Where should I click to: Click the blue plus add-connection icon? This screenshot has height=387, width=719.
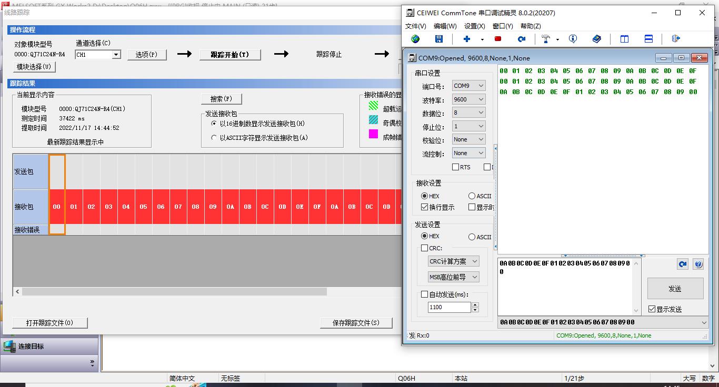pos(466,39)
